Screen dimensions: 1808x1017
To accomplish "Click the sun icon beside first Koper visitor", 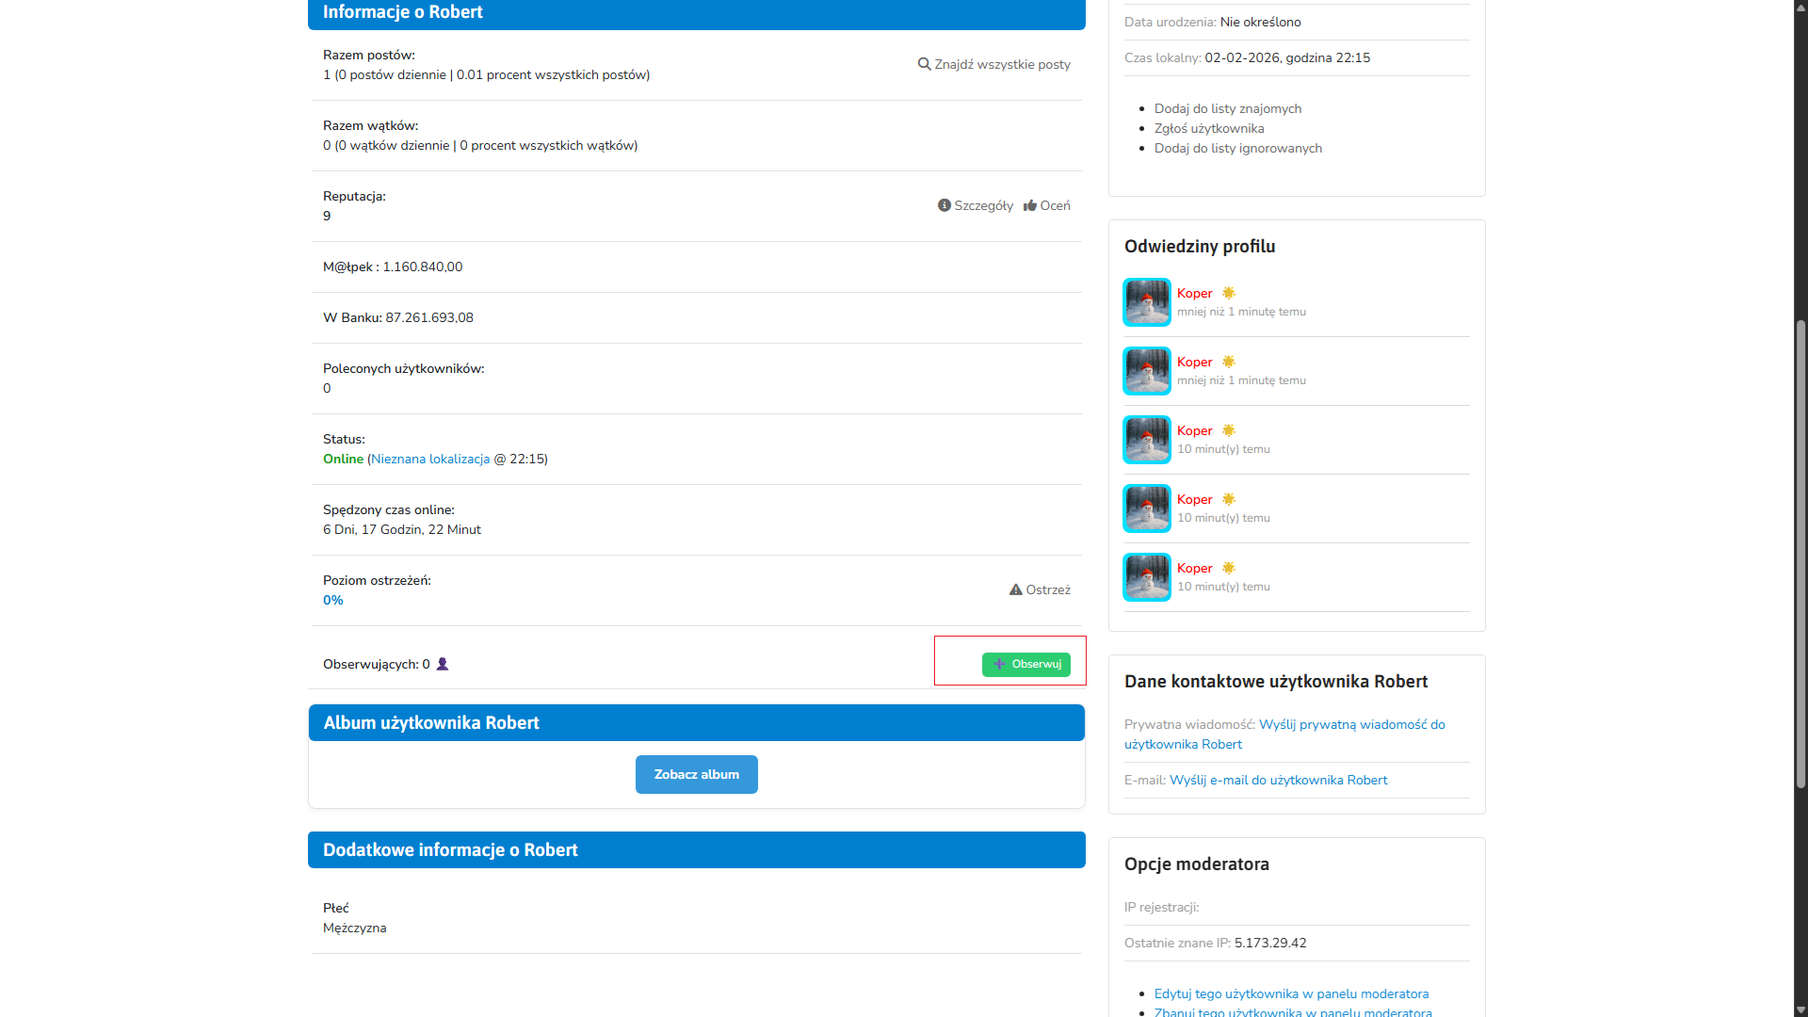I will (x=1229, y=293).
